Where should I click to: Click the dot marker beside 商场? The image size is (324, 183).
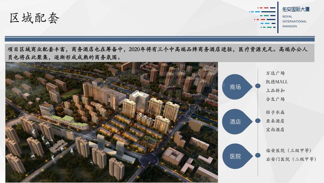click(x=258, y=86)
